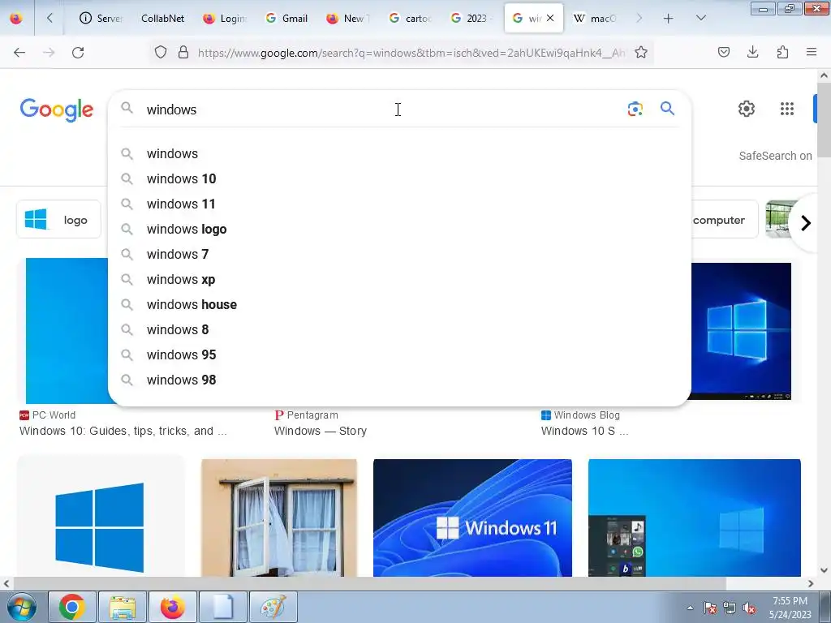Open the Windows desktop with start menu thumbnail
The width and height of the screenshot is (831, 623).
pyautogui.click(x=695, y=518)
